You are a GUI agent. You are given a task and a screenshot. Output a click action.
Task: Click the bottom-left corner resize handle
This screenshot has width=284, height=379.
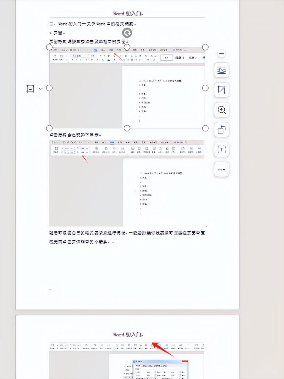tap(49, 128)
